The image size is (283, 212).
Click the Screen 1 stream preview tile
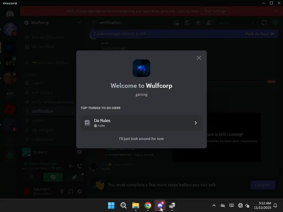[27, 152]
